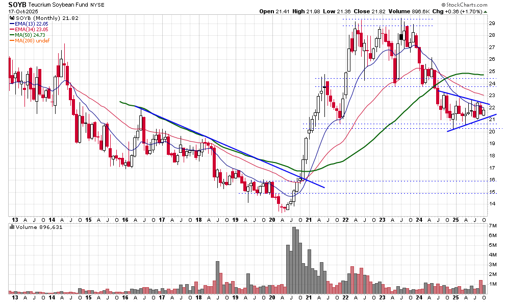Click the EMA(13) 22.05 legend label
This screenshot has width=505, height=302.
(x=32, y=24)
